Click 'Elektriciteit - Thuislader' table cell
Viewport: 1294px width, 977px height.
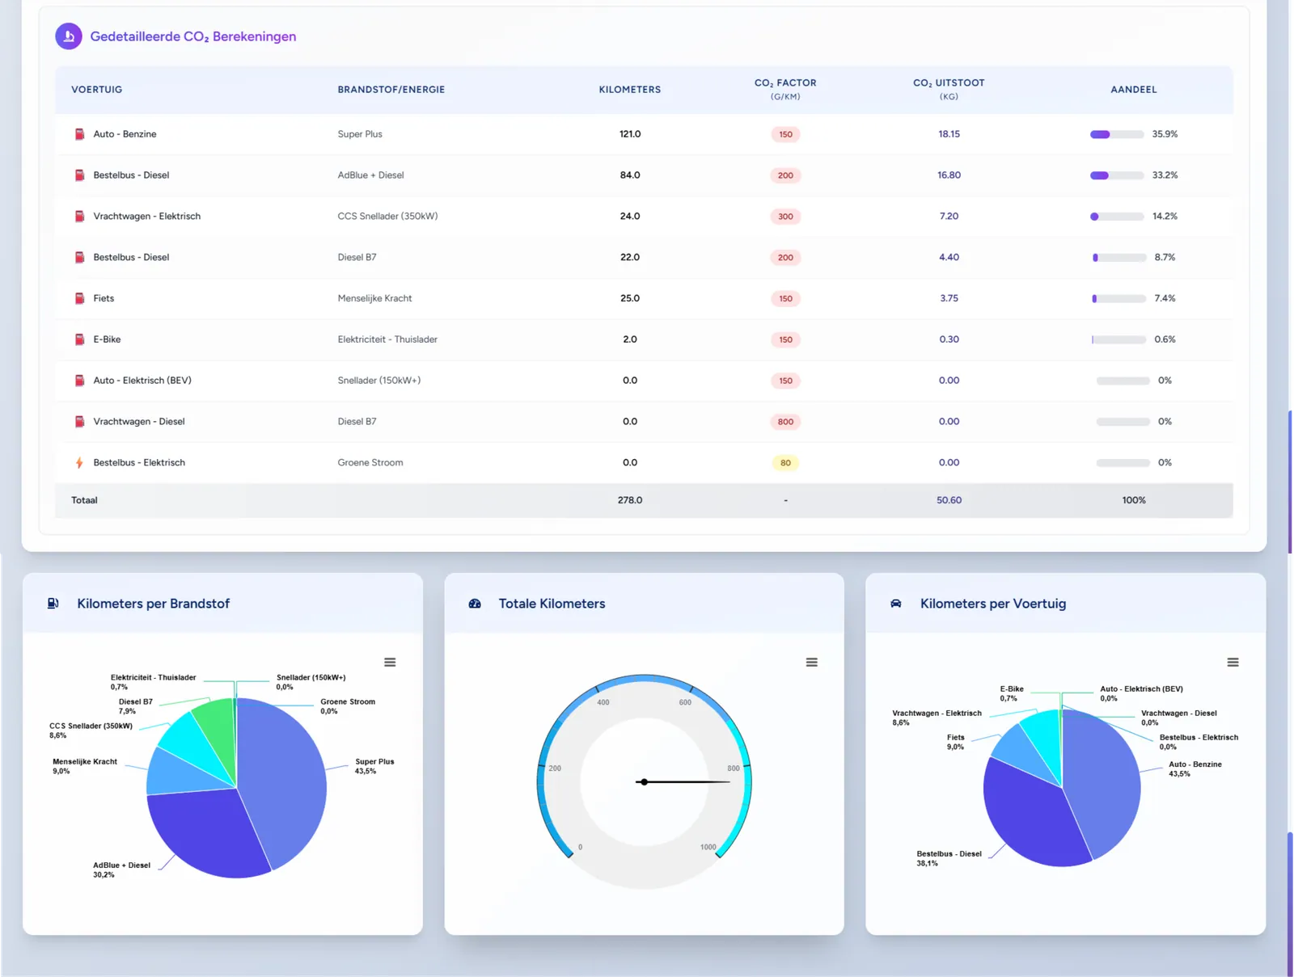(x=387, y=339)
